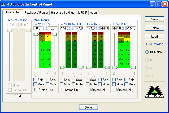The width and height of the screenshot is (169, 113).
Task: Click the Done button
Action: [x=88, y=107]
